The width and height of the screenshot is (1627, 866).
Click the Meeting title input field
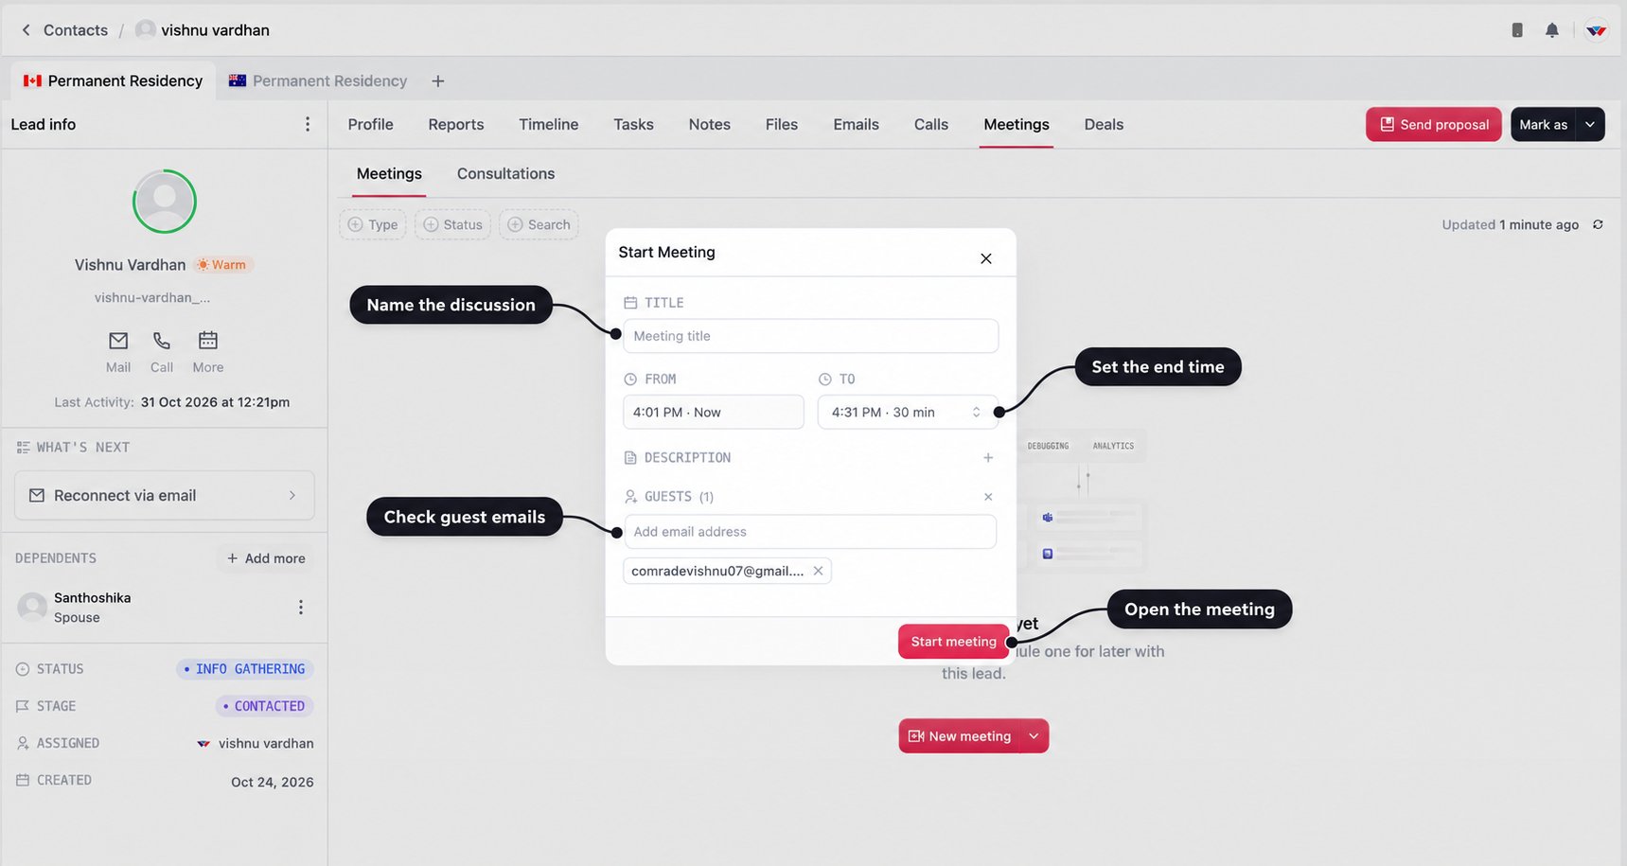click(810, 336)
